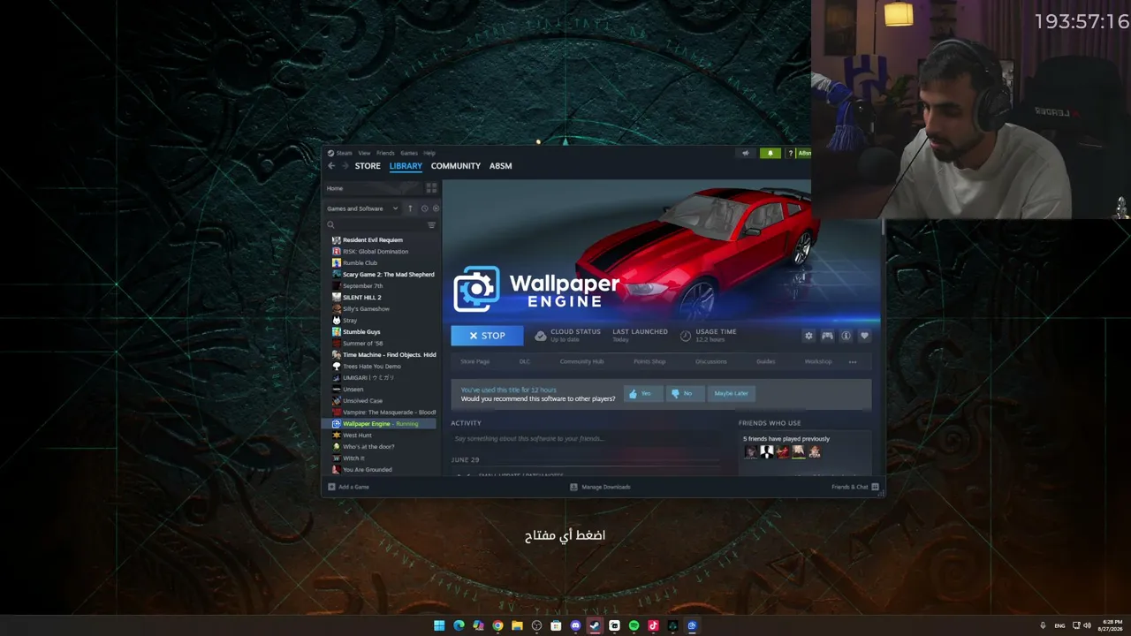
Task: Open advanced library filter options
Action: pos(431,225)
